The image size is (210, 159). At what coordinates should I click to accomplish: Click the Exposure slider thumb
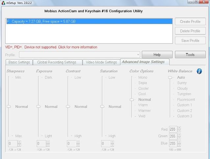tap(39, 107)
